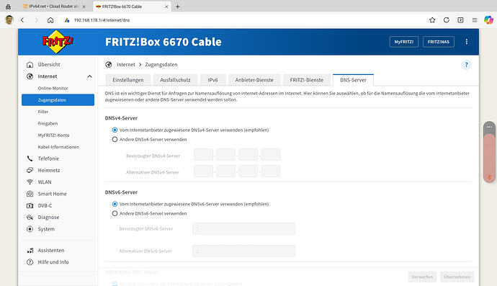Switch to the Ausfallschutz tab
This screenshot has width=497, height=286.
point(175,80)
